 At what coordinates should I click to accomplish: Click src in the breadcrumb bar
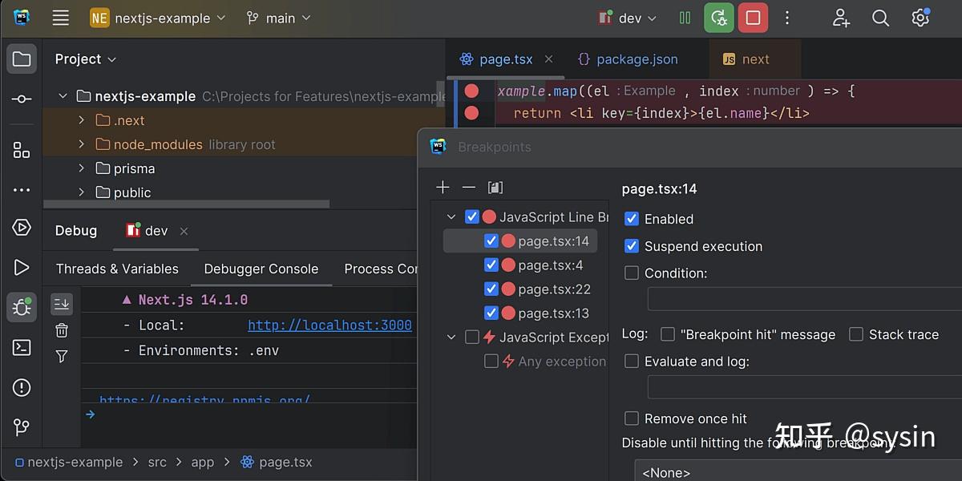click(157, 463)
